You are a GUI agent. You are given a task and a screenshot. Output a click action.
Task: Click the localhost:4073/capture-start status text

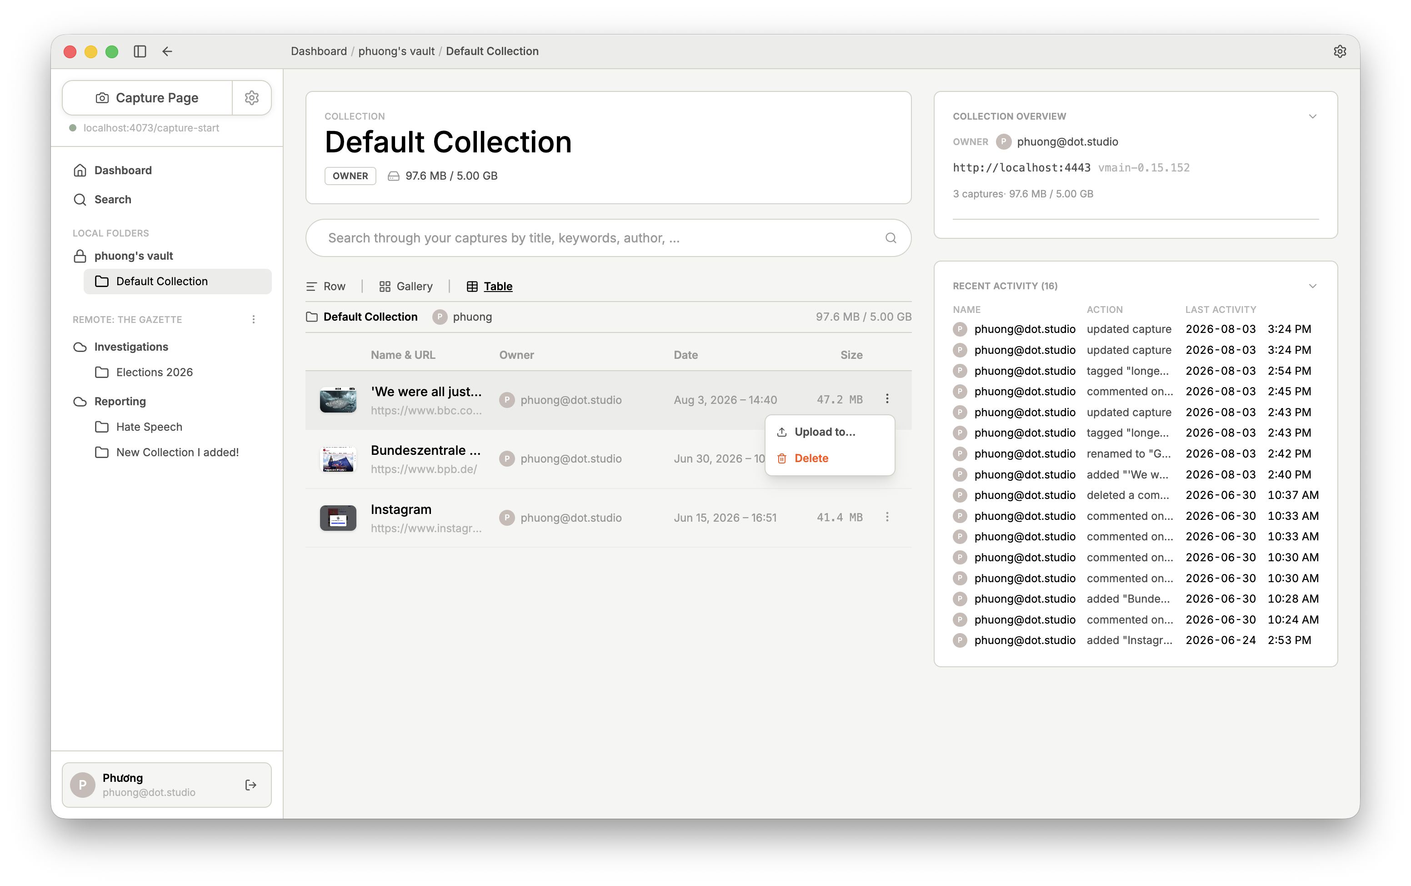coord(151,128)
